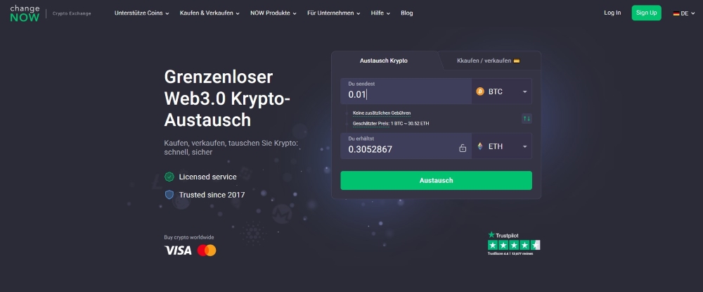Click the green Sign Up button
The width and height of the screenshot is (703, 292).
point(647,13)
